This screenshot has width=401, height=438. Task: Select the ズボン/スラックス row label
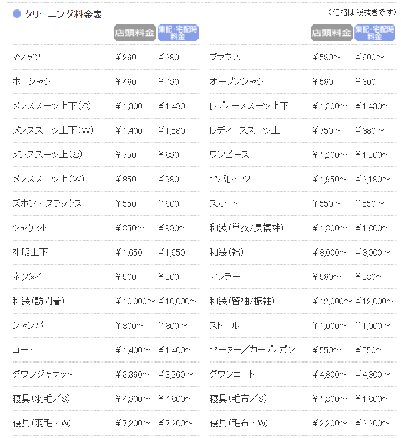(48, 203)
